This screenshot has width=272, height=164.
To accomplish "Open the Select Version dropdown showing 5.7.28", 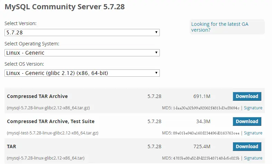I will point(82,32).
